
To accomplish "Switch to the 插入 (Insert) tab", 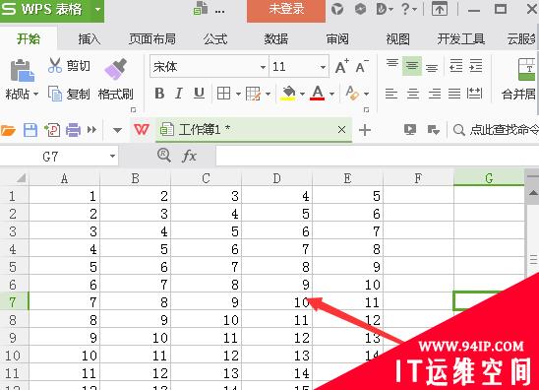I will [90, 38].
